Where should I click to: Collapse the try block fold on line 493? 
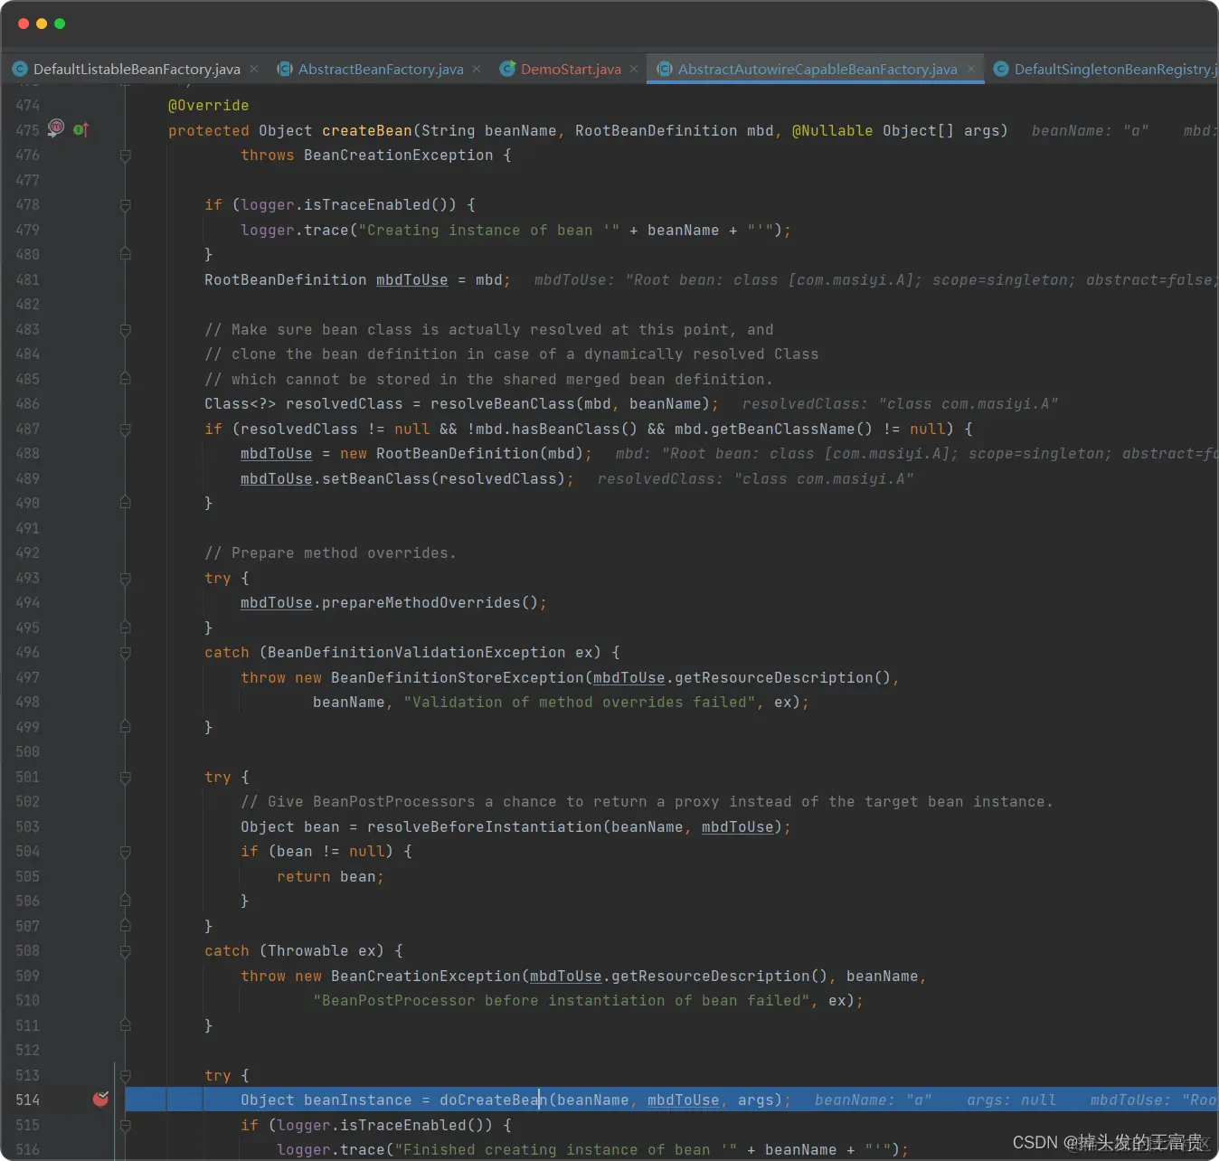point(126,579)
